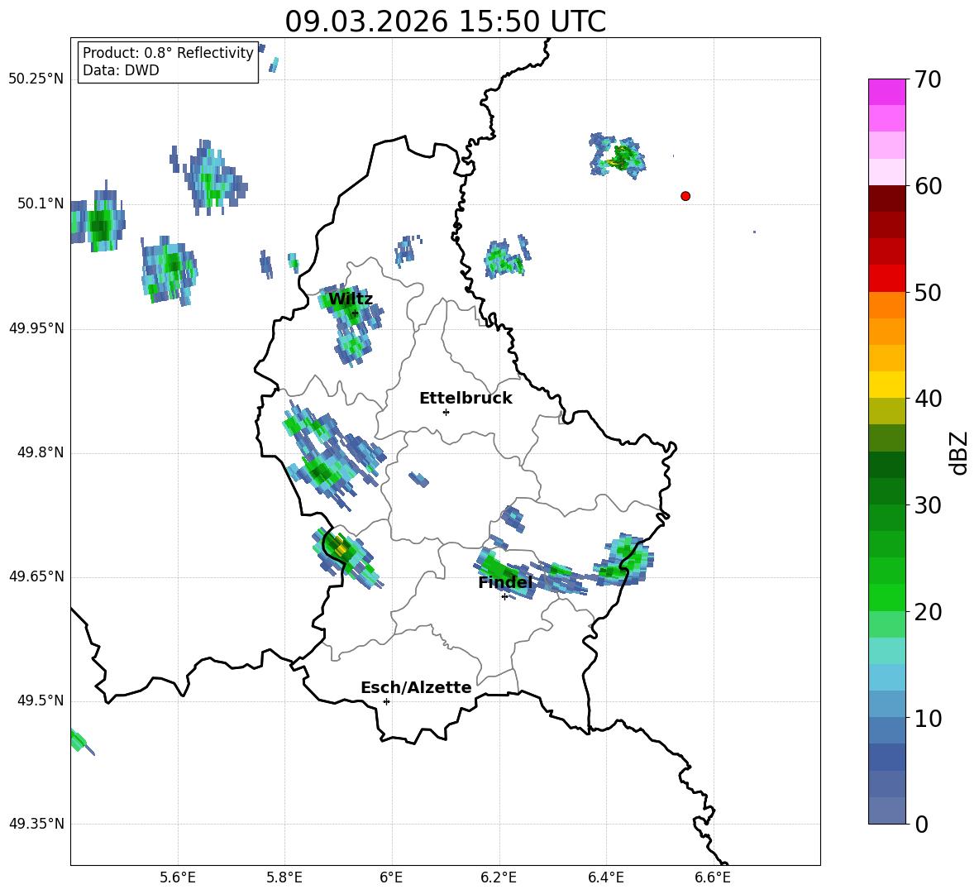Click the bright red colorbar segment near 50

(x=886, y=279)
